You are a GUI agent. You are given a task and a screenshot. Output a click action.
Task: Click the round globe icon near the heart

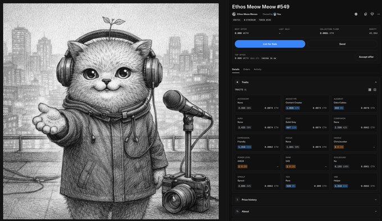pyautogui.click(x=356, y=14)
